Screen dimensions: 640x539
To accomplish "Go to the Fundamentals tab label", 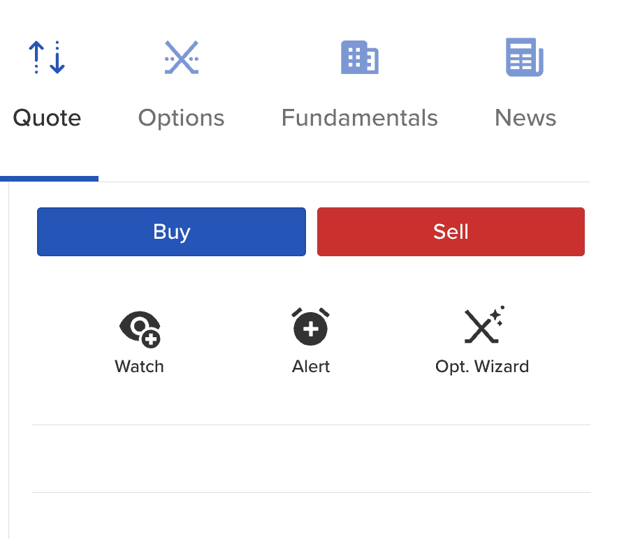I will point(359,118).
